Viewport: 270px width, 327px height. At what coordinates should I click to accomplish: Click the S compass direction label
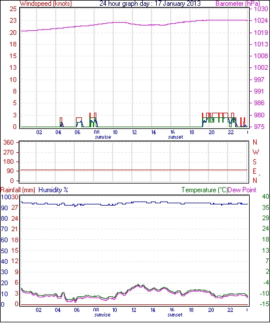point(254,161)
